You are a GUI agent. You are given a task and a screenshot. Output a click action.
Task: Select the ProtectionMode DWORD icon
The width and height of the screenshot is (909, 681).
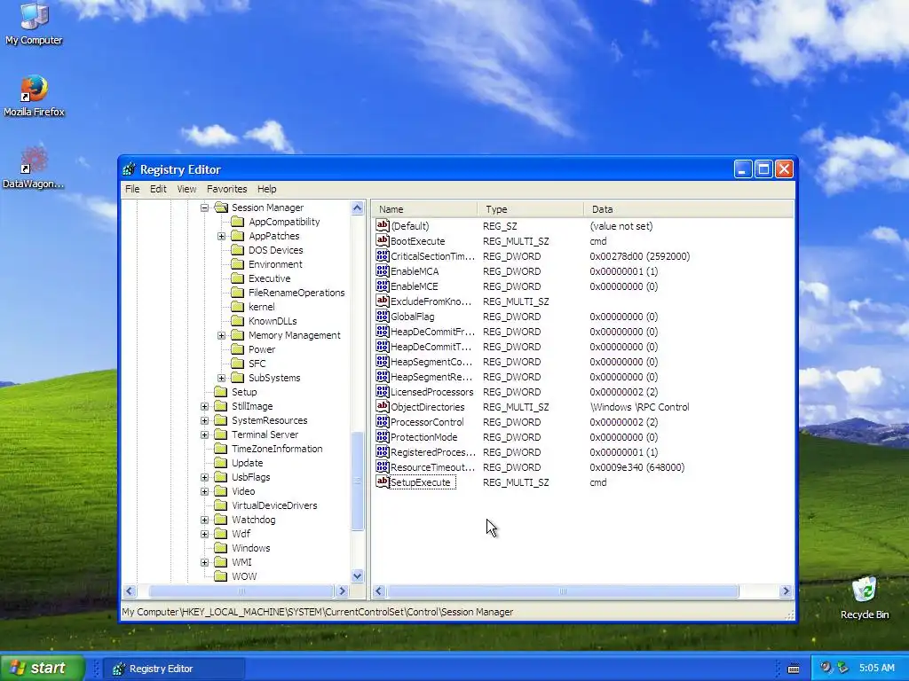(x=382, y=436)
